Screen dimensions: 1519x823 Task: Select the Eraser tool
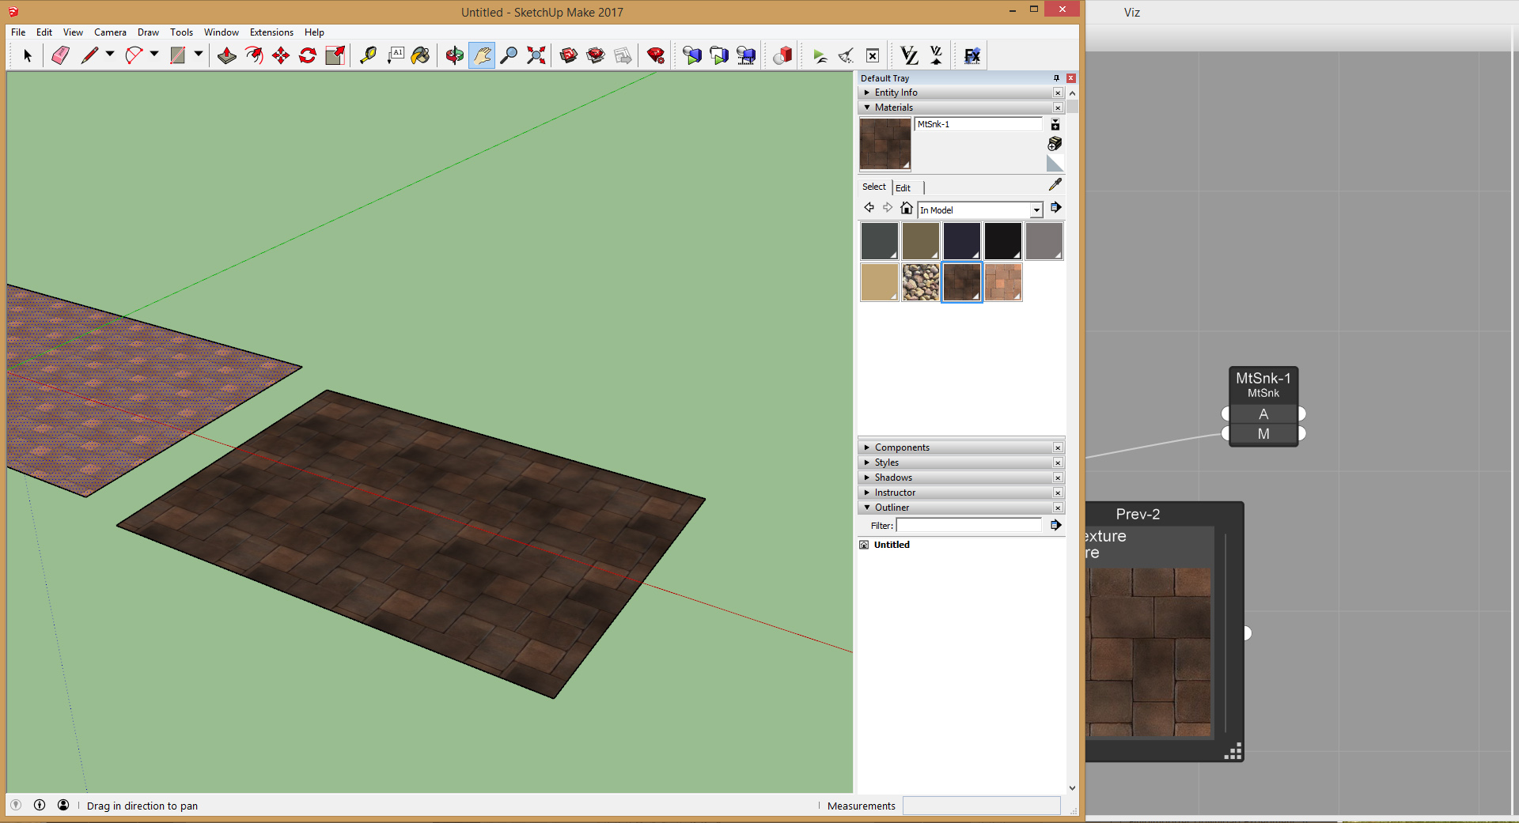pos(60,55)
